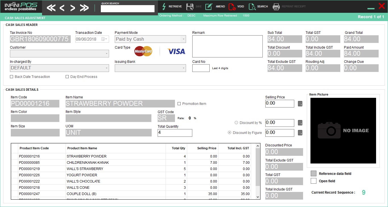Open keypad next to Discount by Figure
388x207 pixels.
point(300,133)
